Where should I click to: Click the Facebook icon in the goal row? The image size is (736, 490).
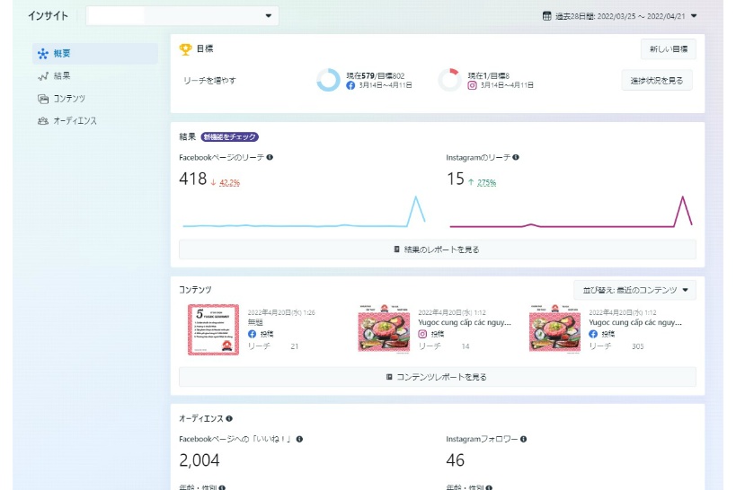point(350,85)
